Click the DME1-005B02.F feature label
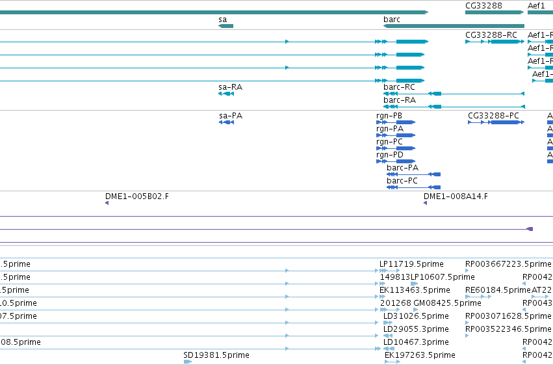 coord(137,196)
